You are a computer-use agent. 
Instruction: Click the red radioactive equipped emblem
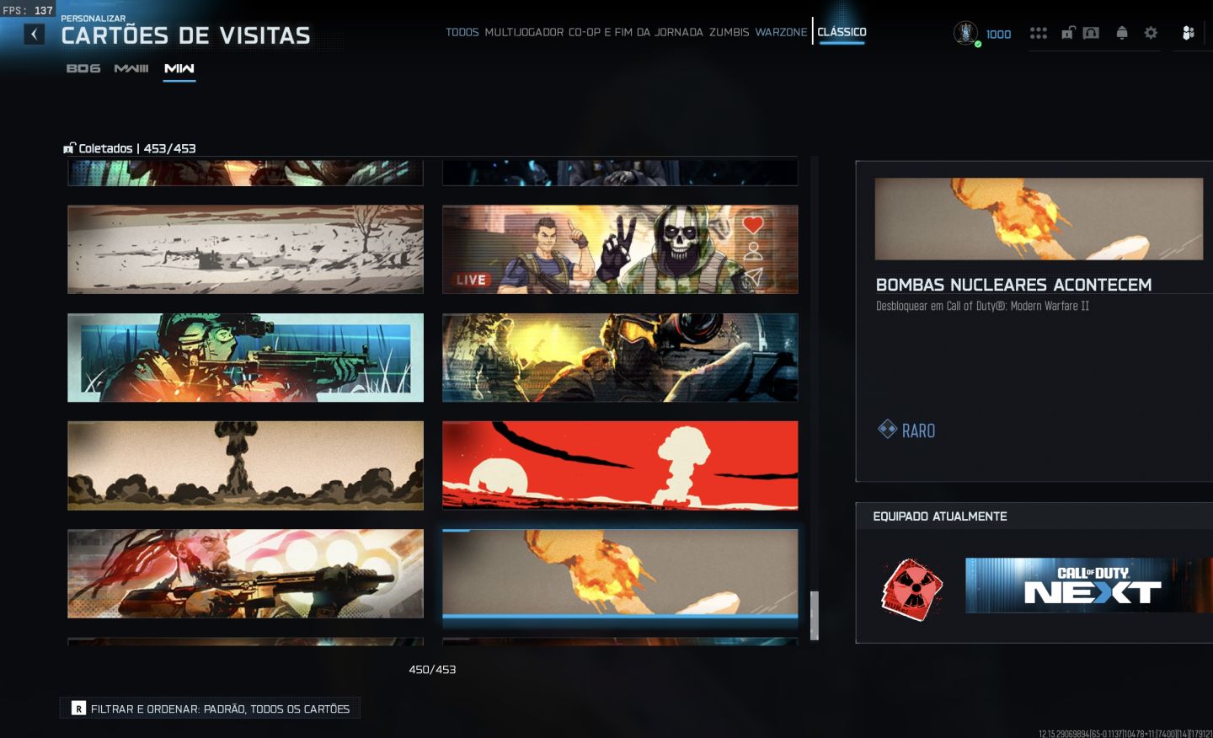[x=912, y=588]
